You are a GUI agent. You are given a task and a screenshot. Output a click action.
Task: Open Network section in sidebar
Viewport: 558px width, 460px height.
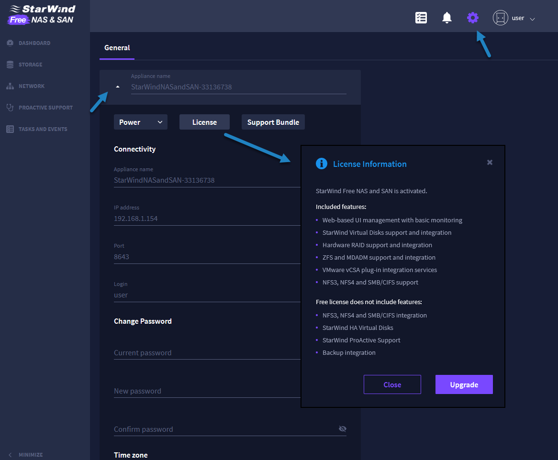click(x=31, y=86)
